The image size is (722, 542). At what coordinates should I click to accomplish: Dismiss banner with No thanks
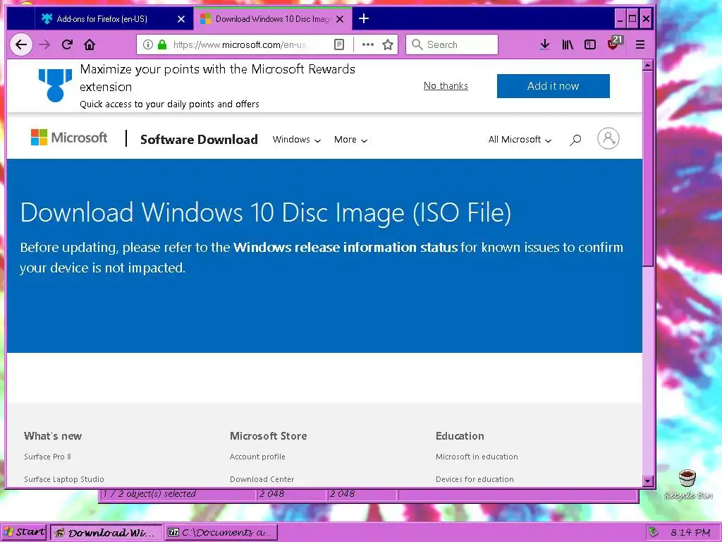point(446,85)
